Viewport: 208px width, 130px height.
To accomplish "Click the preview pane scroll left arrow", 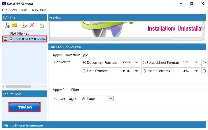I will click(51, 39).
